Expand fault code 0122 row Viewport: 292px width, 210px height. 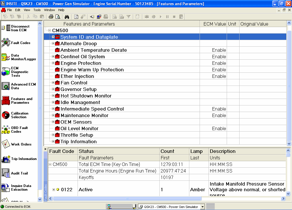pos(54,190)
